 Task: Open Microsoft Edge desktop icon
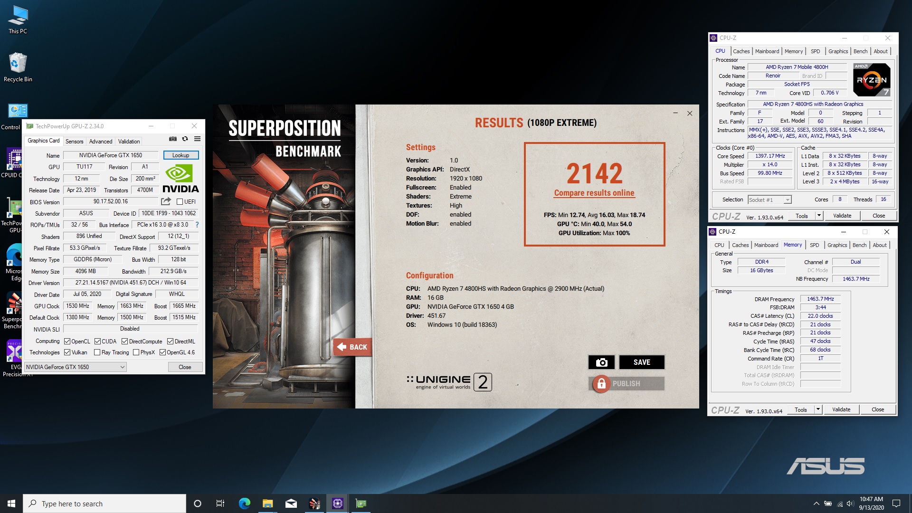[x=14, y=262]
